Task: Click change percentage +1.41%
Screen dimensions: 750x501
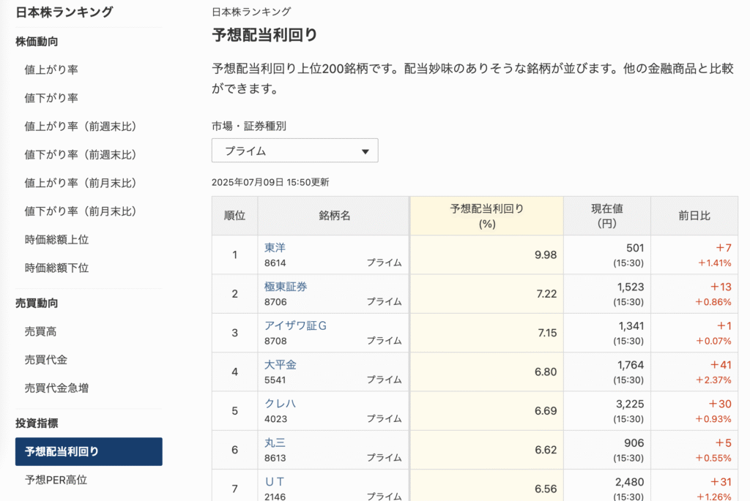Action: tap(715, 263)
